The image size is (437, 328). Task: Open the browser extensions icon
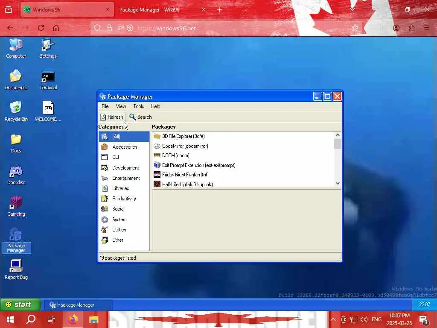point(411,28)
